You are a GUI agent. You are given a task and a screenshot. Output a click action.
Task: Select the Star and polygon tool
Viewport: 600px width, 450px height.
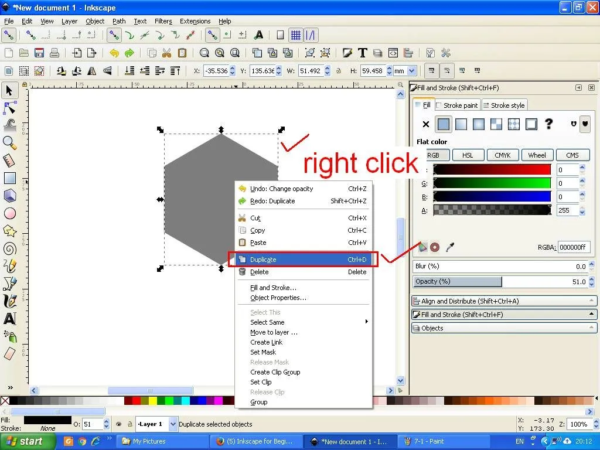(x=9, y=231)
